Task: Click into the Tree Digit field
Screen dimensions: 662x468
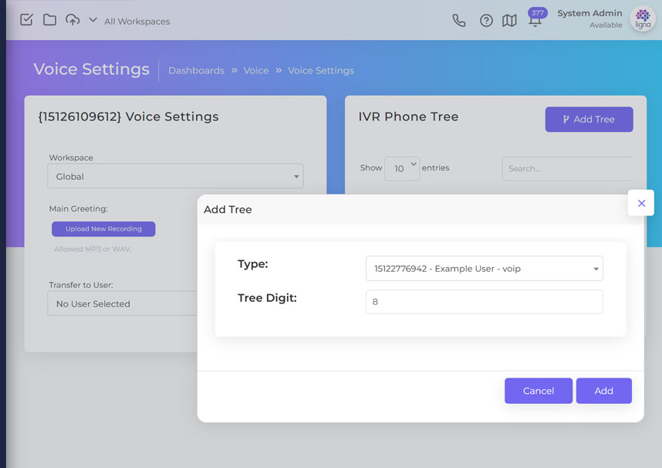Action: pos(484,302)
